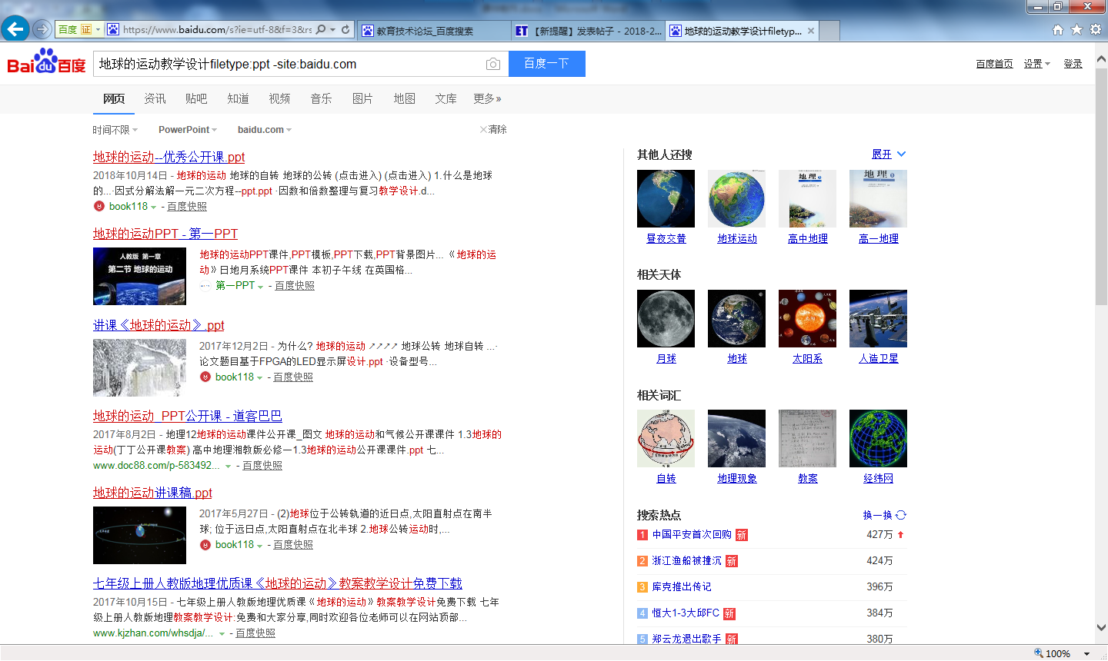Click the 人造卫星 satellite thumbnail

pyautogui.click(x=878, y=318)
